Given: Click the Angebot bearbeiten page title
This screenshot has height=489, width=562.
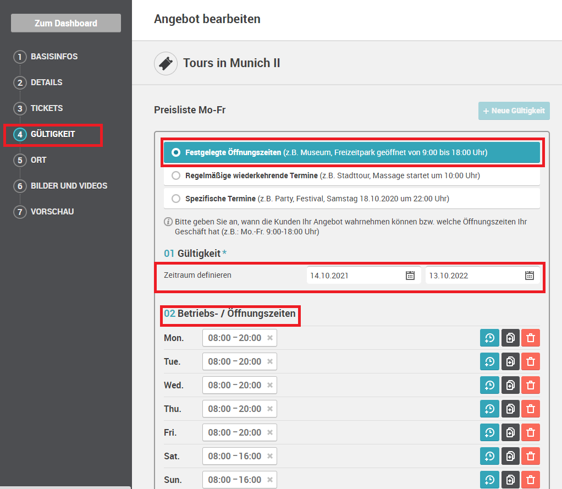Looking at the screenshot, I should (207, 19).
